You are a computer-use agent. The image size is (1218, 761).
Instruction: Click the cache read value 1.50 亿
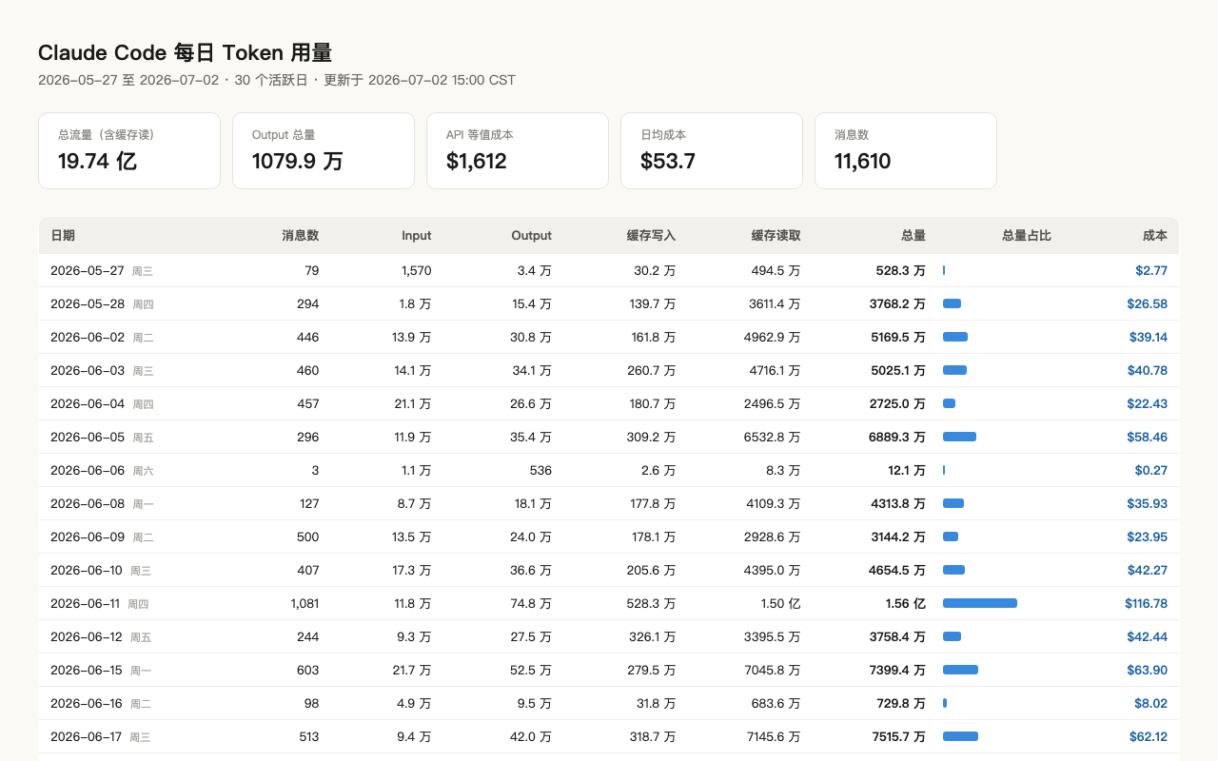[781, 603]
